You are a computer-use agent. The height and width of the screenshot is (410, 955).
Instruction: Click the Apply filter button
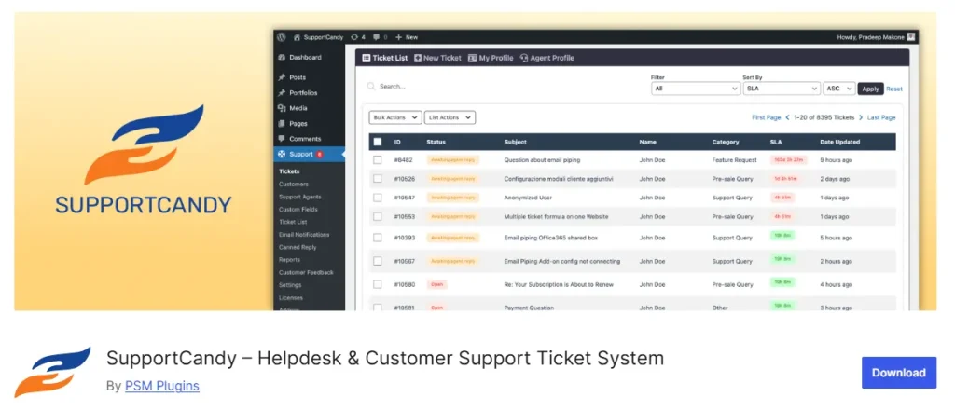(870, 89)
